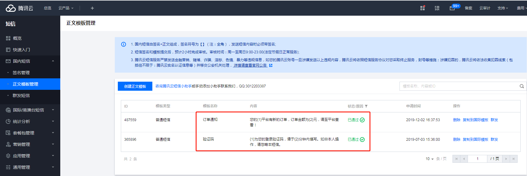Click green check icon for template 365896
527x176 pixels.
(x=362, y=140)
